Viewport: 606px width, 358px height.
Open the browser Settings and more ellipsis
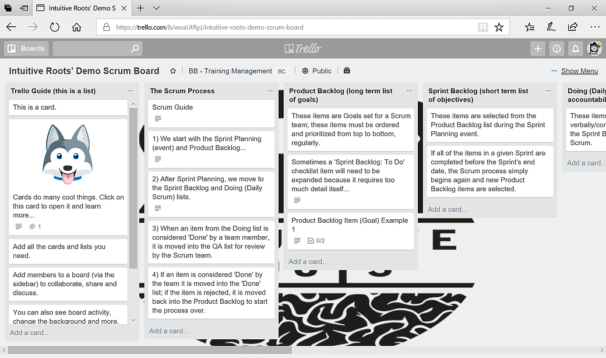tap(595, 27)
